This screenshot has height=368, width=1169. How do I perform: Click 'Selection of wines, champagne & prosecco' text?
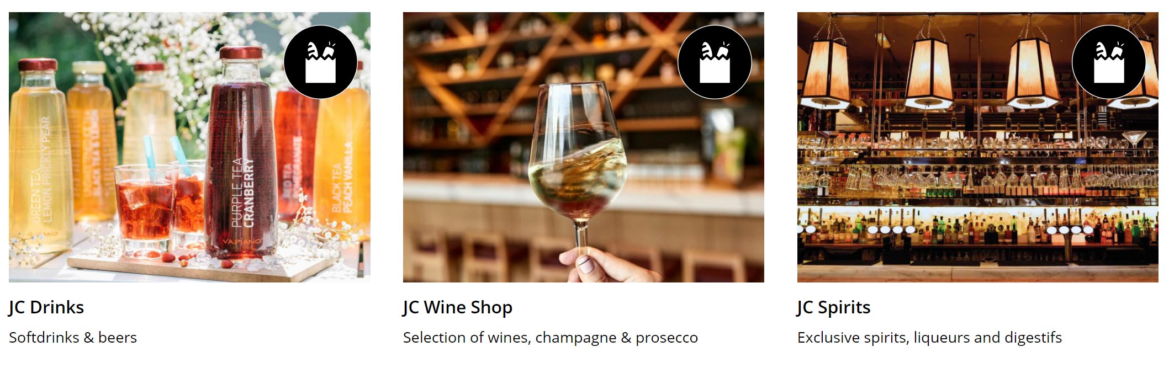[551, 337]
